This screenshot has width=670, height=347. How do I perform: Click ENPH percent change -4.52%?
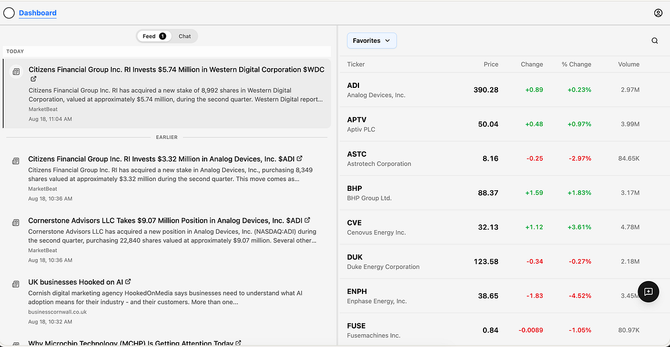pyautogui.click(x=580, y=296)
